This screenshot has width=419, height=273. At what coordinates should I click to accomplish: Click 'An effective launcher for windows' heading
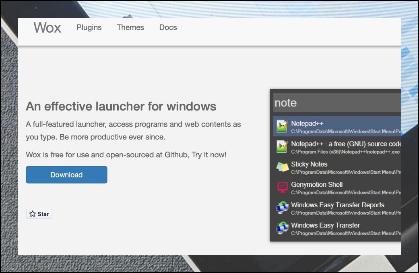click(121, 106)
